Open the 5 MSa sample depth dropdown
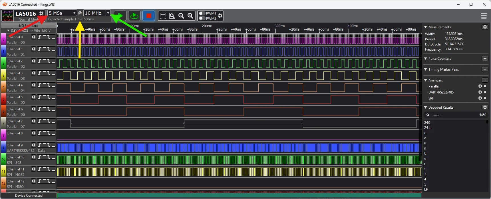The width and height of the screenshot is (491, 199). 74,13
